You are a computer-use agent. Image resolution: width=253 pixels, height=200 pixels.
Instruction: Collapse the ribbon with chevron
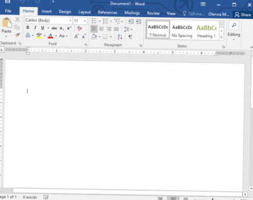pyautogui.click(x=251, y=48)
